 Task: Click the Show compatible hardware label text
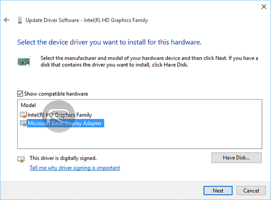click(56, 94)
